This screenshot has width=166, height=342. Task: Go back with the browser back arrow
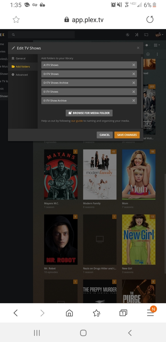tap(15, 313)
